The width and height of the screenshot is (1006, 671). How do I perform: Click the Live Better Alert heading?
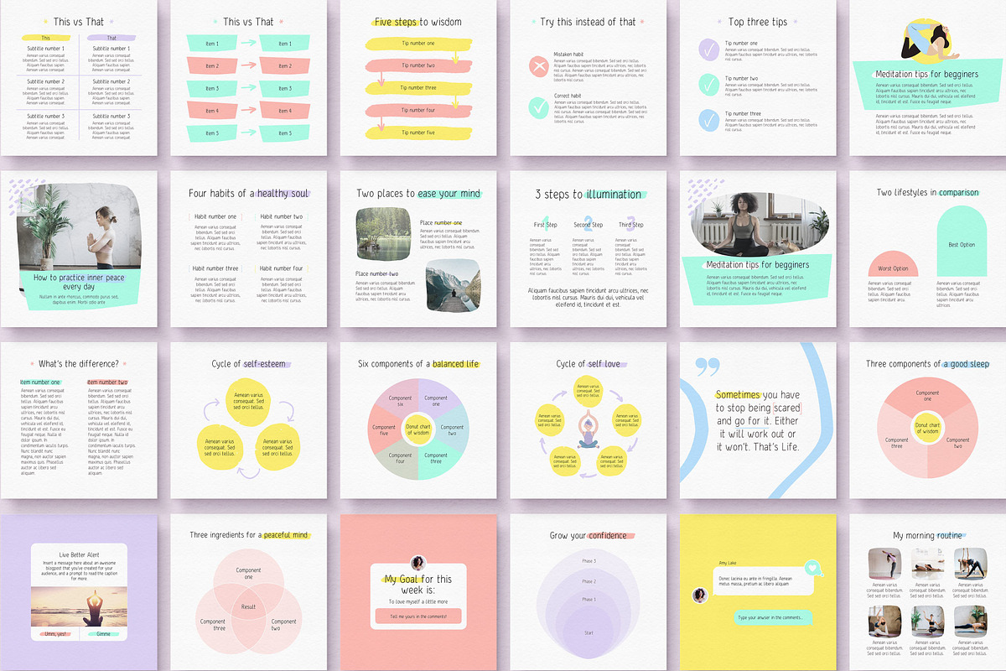pos(80,555)
